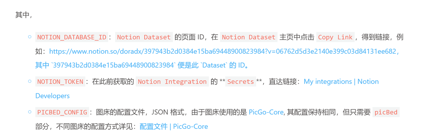The height and width of the screenshot is (138, 421).
Task: Click the picBed code snippet
Action: [x=386, y=112]
